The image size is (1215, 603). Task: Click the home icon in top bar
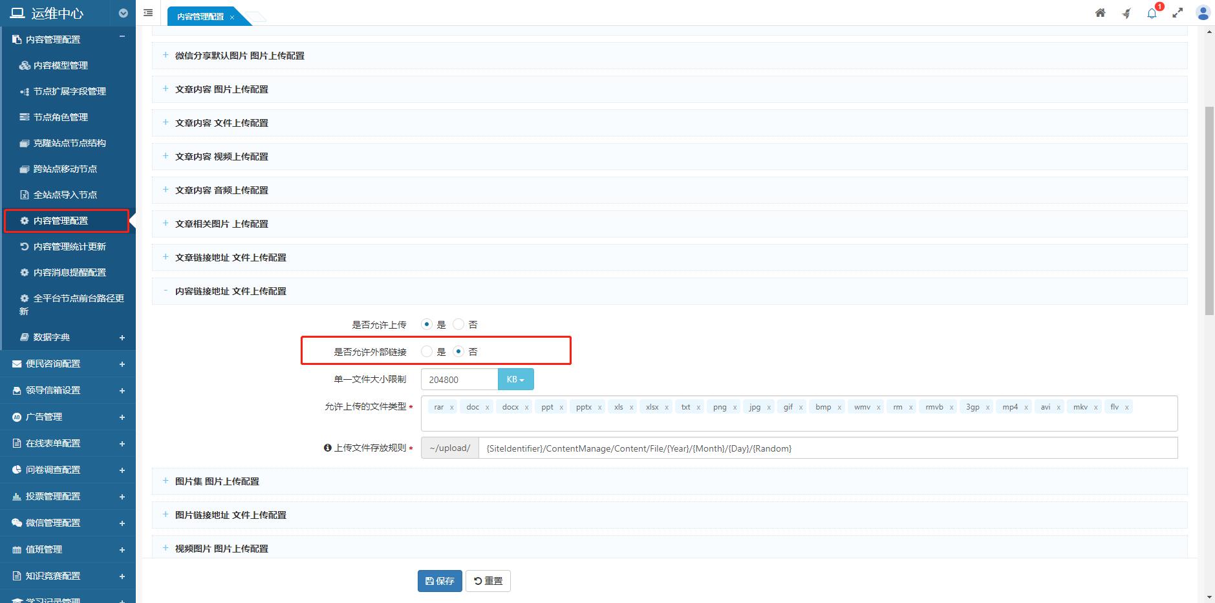click(x=1100, y=13)
